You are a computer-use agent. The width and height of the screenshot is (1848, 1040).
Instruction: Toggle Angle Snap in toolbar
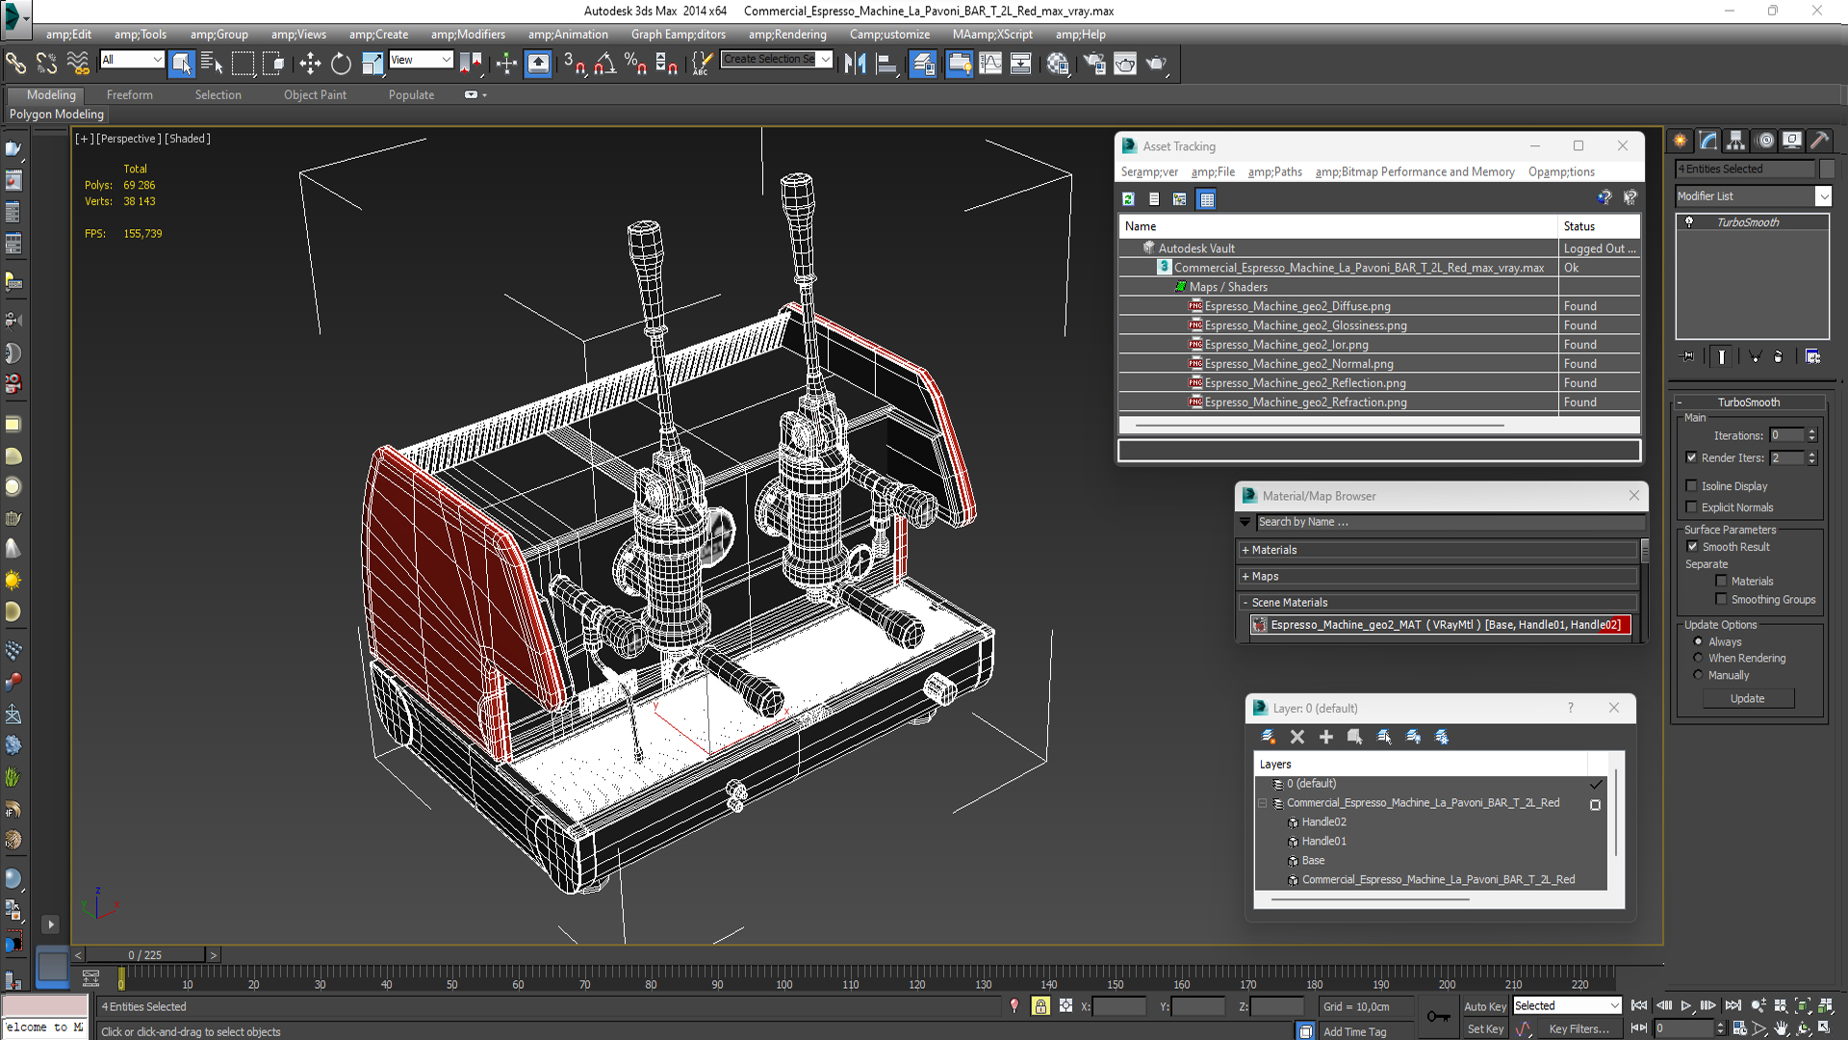(x=605, y=64)
